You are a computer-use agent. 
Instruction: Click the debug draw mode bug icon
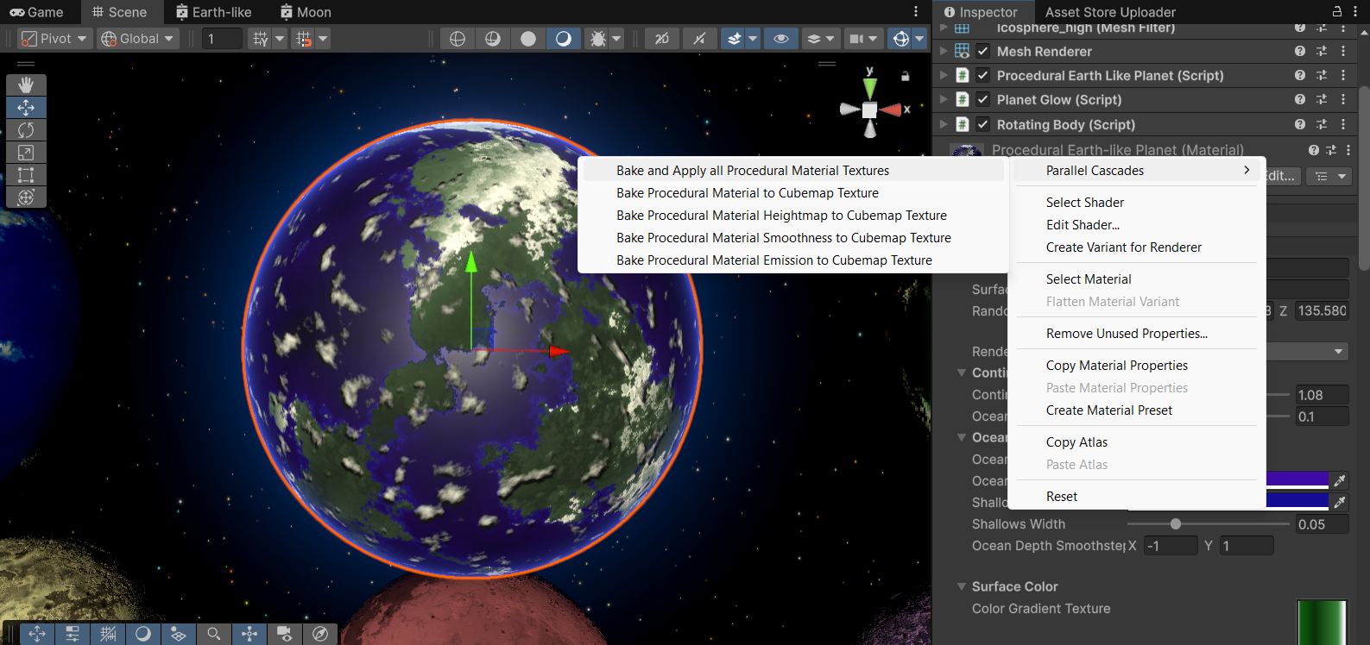click(x=597, y=39)
